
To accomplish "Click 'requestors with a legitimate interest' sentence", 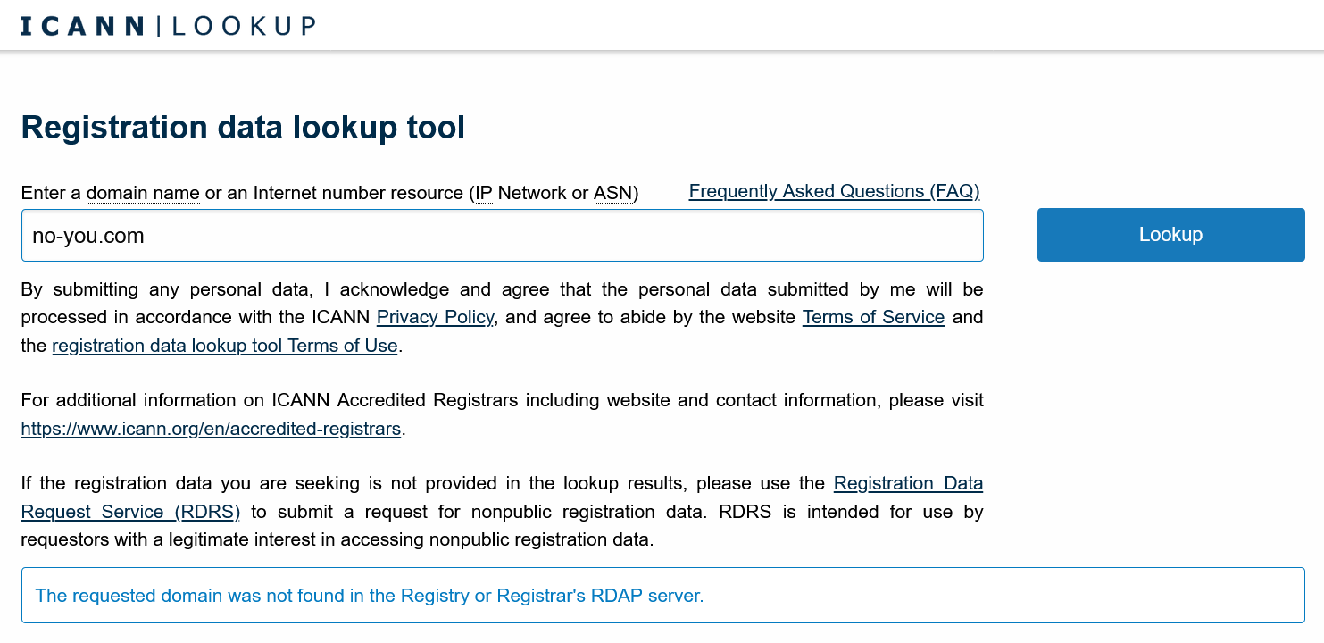I will (337, 539).
